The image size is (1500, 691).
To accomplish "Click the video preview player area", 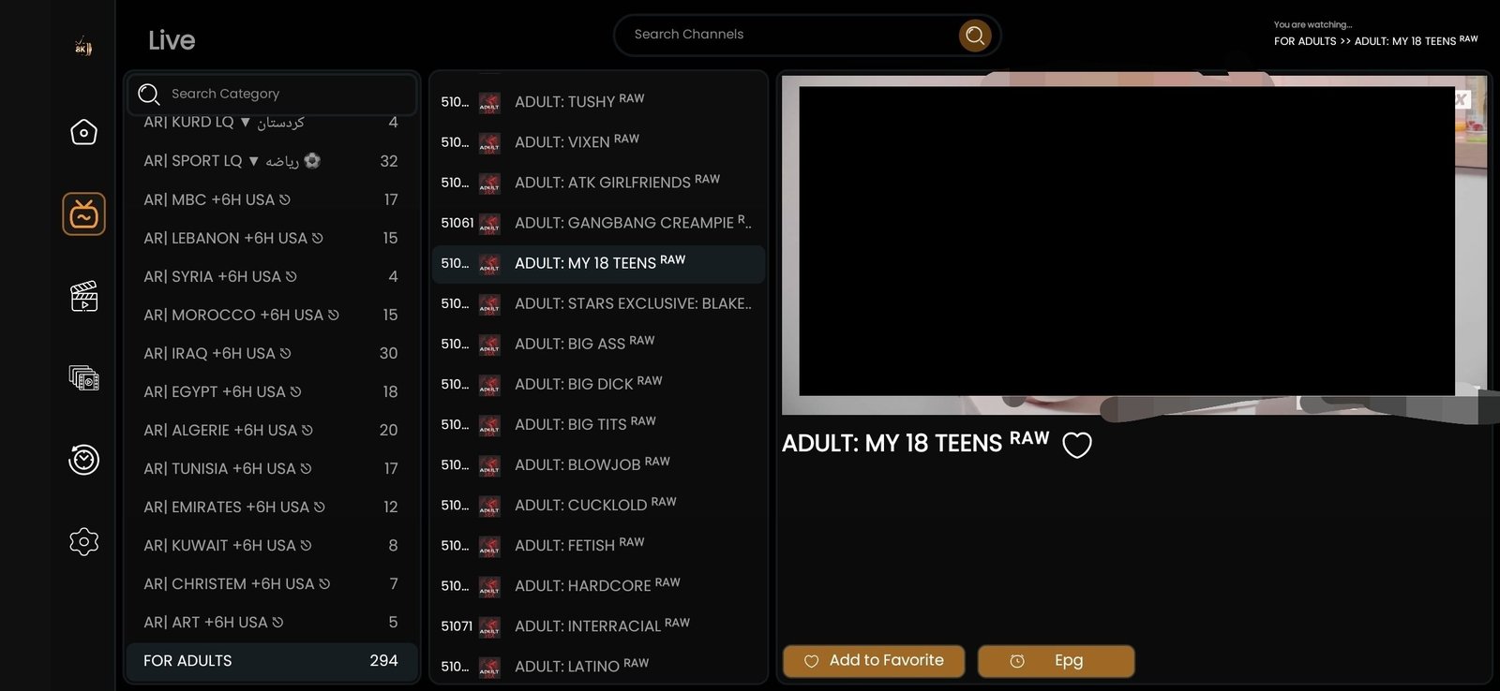I will pyautogui.click(x=1134, y=245).
